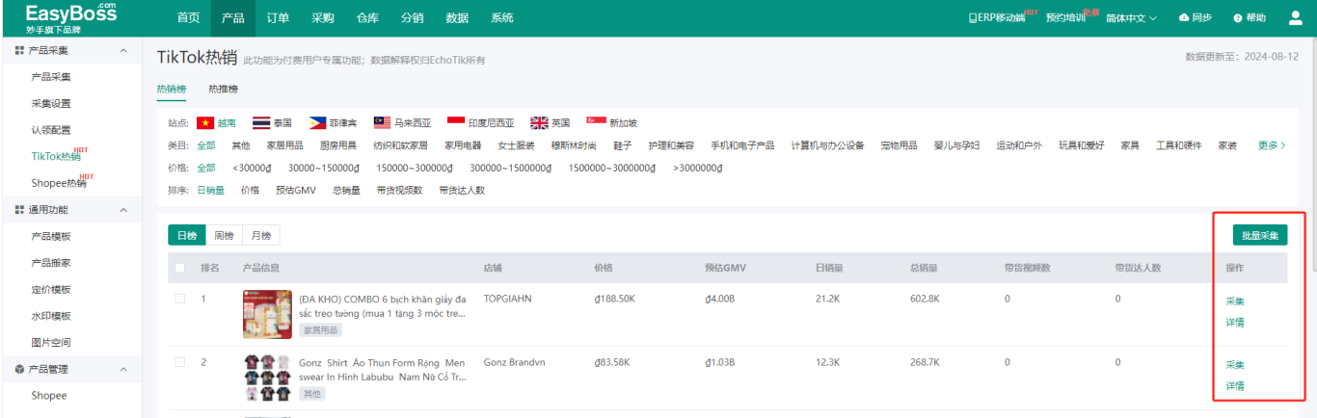Filter price by 150000~300000₫
The width and height of the screenshot is (1317, 418).
pyautogui.click(x=415, y=168)
